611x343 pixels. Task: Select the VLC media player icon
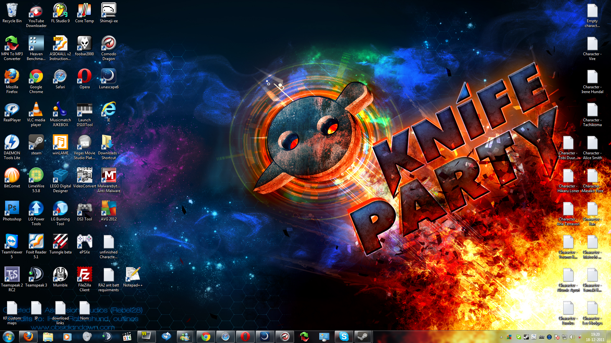pyautogui.click(x=36, y=115)
